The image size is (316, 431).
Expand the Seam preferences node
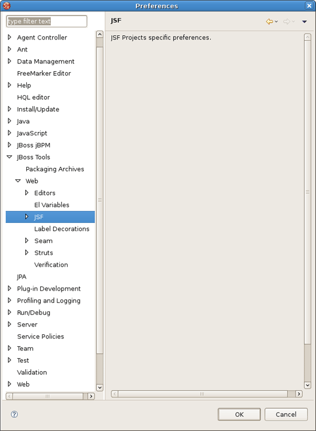[x=27, y=240]
